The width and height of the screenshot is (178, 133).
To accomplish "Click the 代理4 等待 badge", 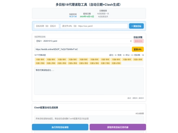I will coord(73,59).
